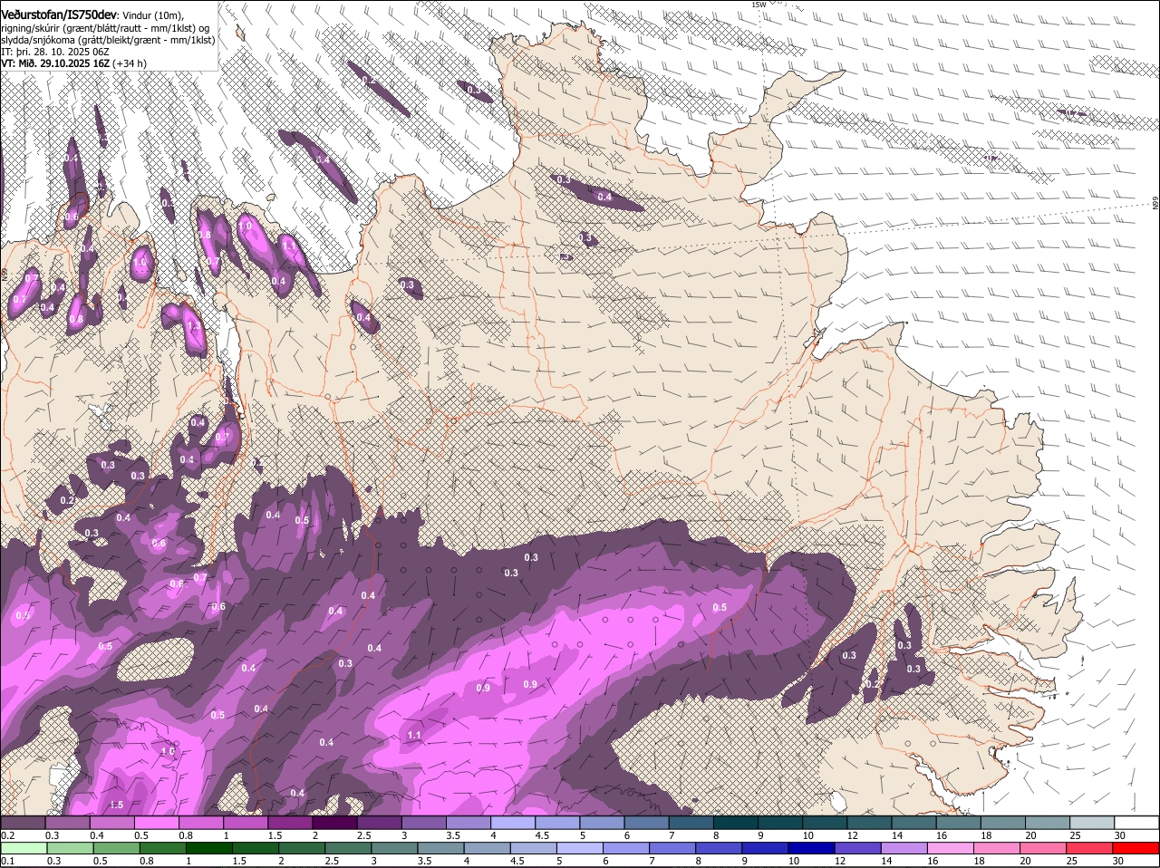Click the upper legend swatch above the 4.5 label
The width and height of the screenshot is (1160, 868).
coord(557,823)
